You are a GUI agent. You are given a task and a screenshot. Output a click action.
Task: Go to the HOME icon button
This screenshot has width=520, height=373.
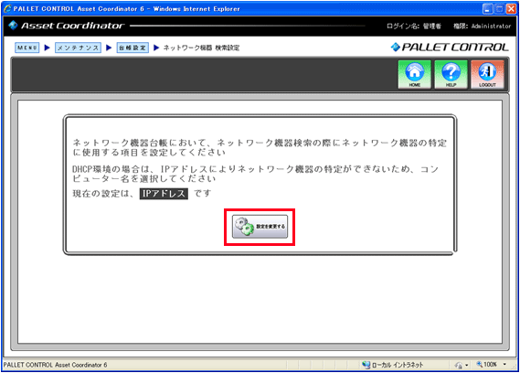pos(415,75)
